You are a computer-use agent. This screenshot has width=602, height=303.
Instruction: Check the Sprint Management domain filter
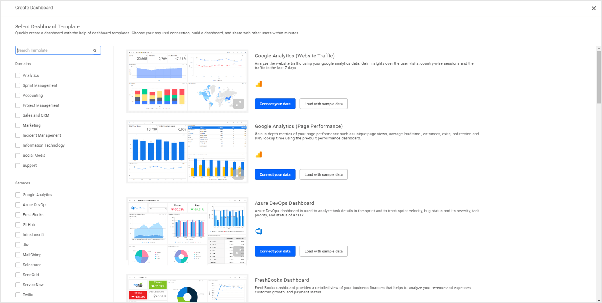(18, 85)
